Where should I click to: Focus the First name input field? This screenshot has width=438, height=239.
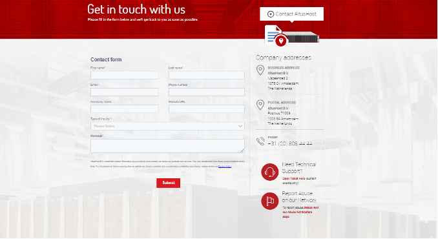[125, 75]
